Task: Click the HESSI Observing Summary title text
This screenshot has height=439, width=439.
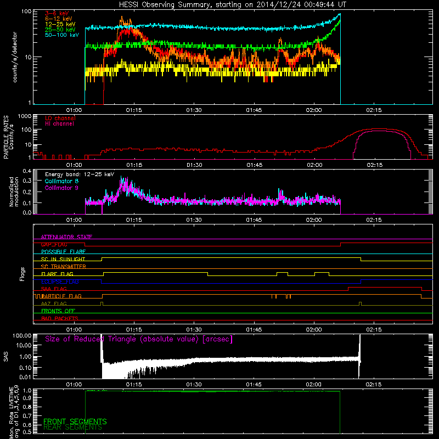Action: (x=232, y=5)
